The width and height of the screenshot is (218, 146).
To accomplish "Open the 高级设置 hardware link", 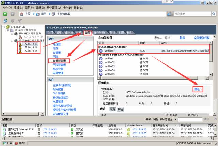I will [x=58, y=69].
